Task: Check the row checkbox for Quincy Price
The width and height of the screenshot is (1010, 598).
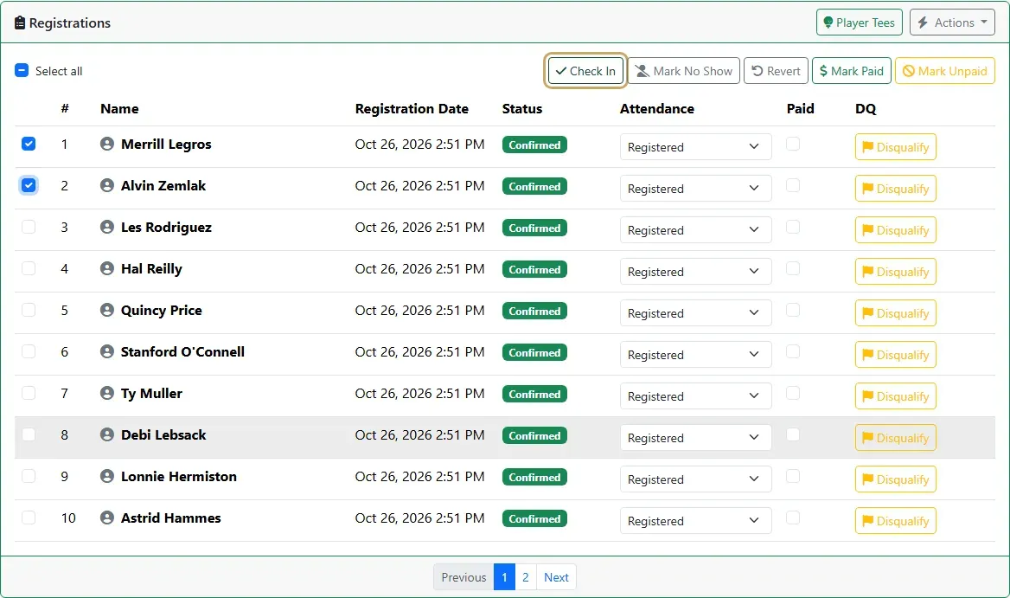Action: coord(29,310)
